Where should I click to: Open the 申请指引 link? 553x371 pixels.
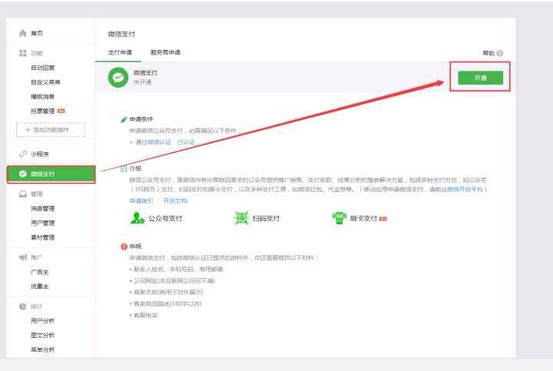[141, 200]
